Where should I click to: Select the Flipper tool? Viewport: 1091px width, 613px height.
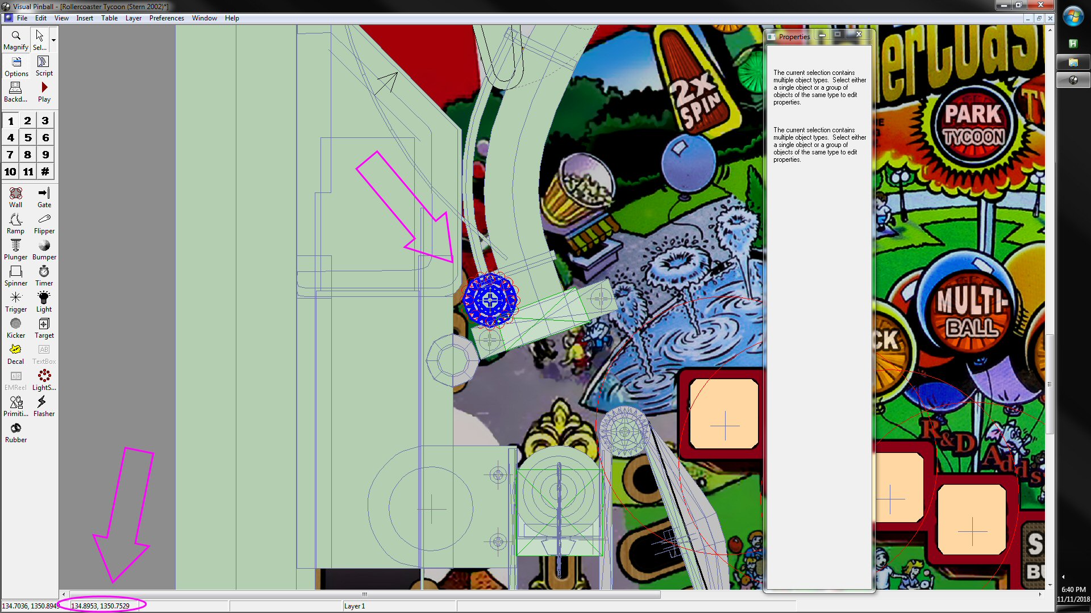[x=44, y=224]
